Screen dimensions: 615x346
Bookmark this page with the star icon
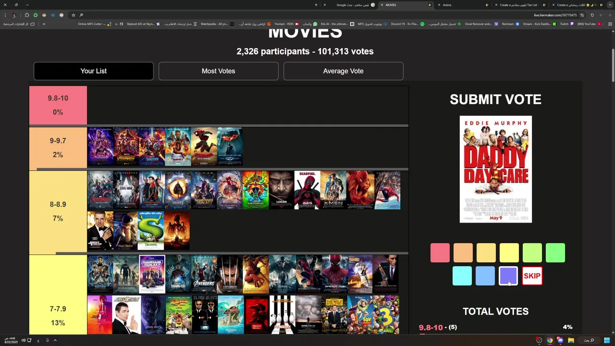(73, 15)
